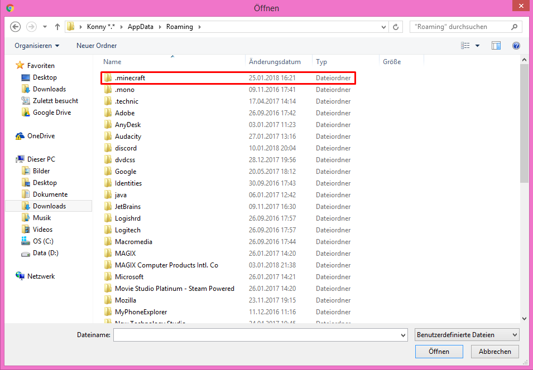Open Bilder under Dieser PC
533x370 pixels.
(36, 171)
